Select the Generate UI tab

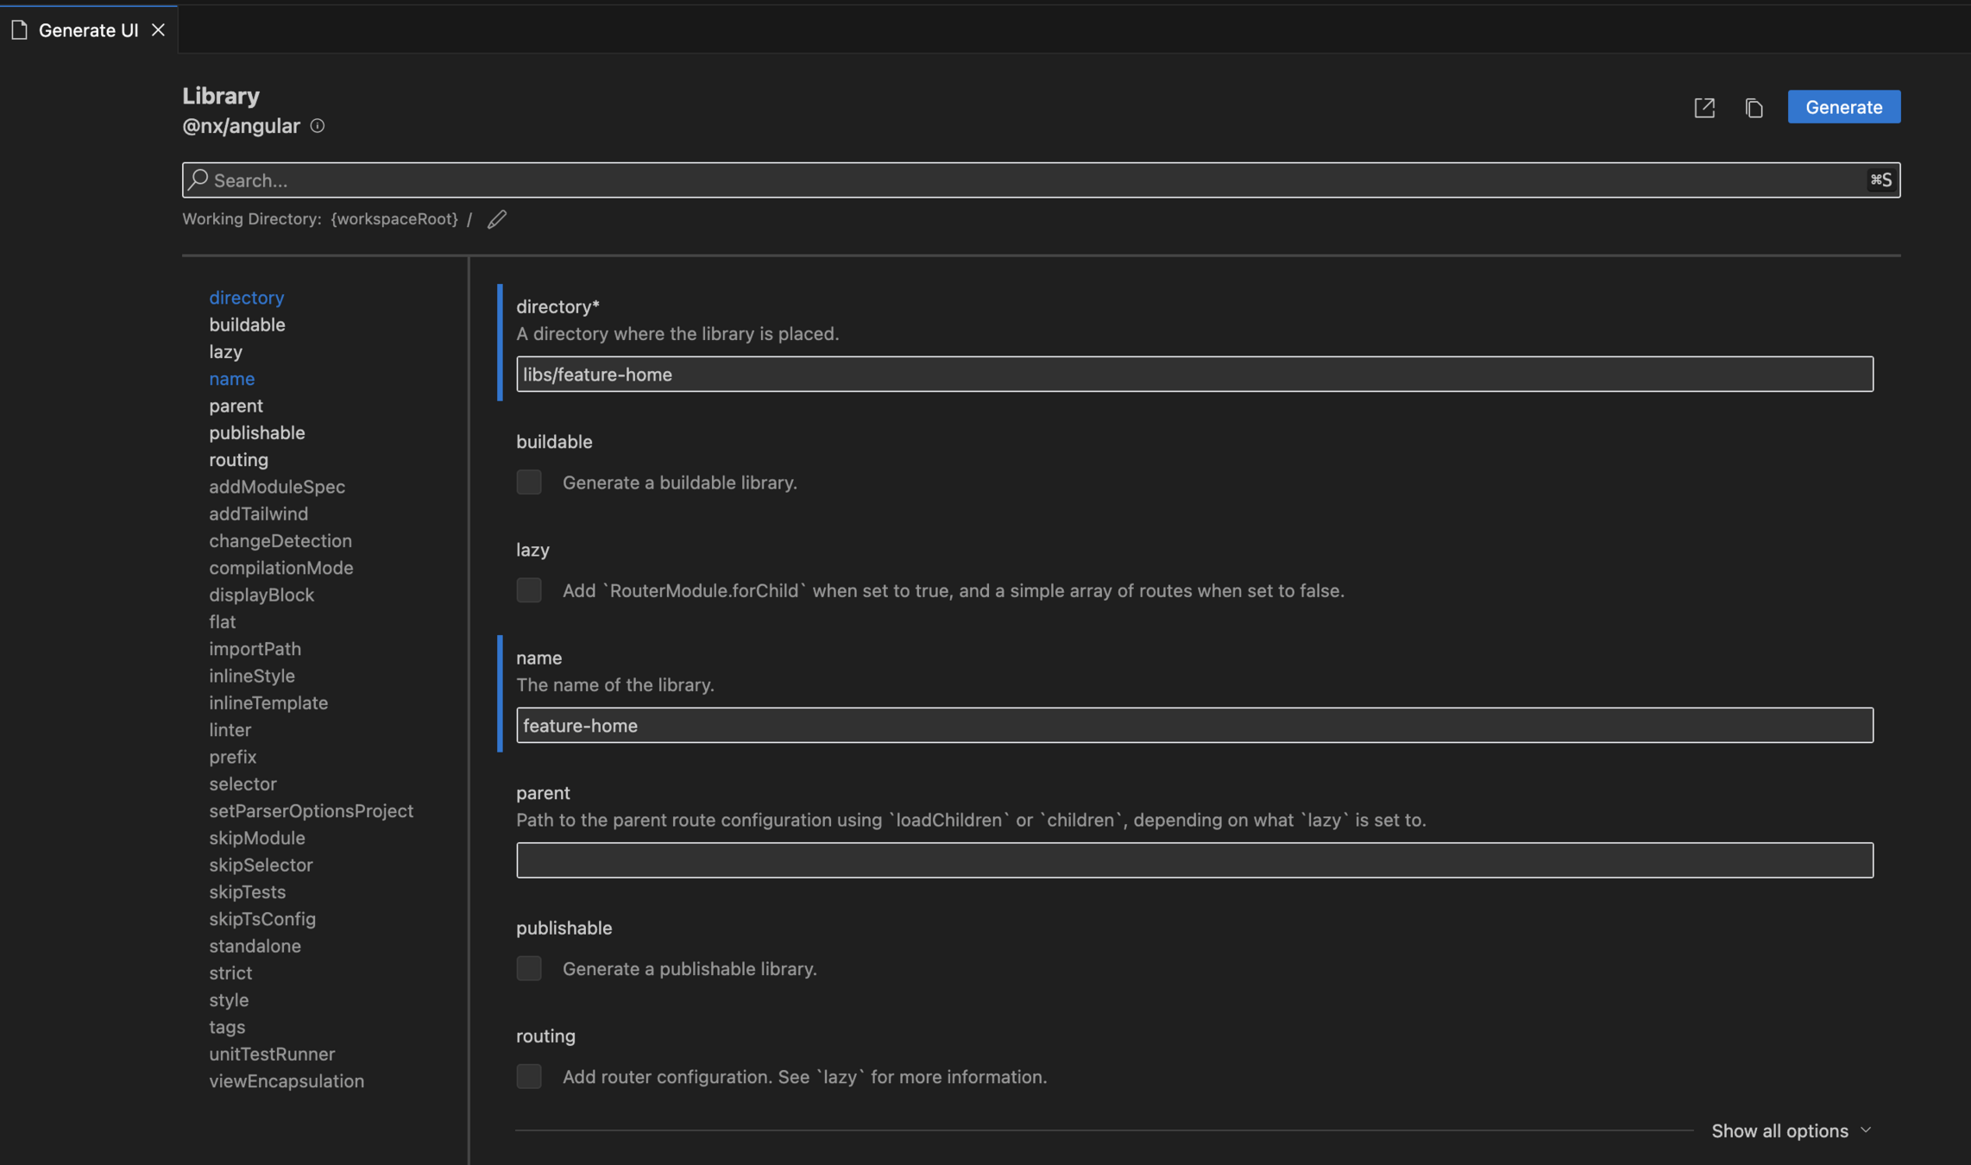point(88,30)
